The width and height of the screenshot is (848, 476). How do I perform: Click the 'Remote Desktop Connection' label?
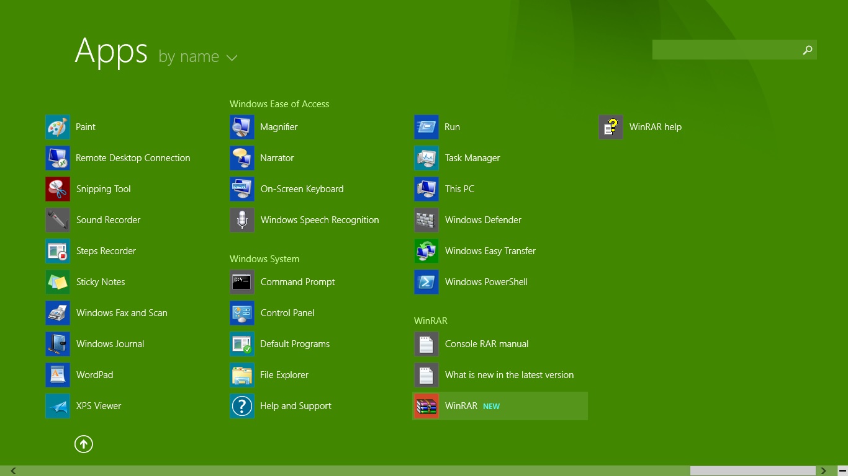pyautogui.click(x=133, y=158)
